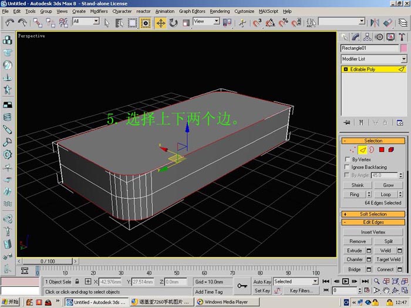
Task: Open Select by Name list icon
Action: (119, 23)
